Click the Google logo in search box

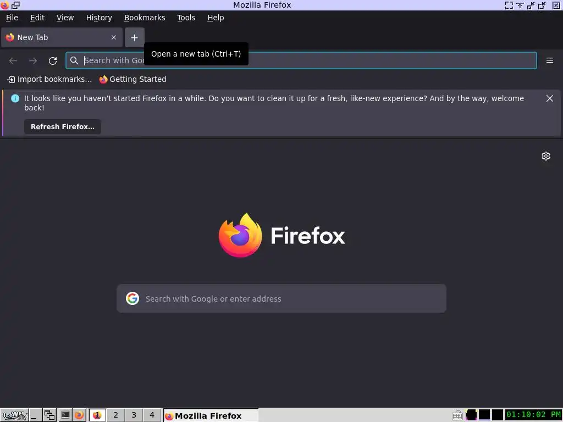tap(133, 298)
